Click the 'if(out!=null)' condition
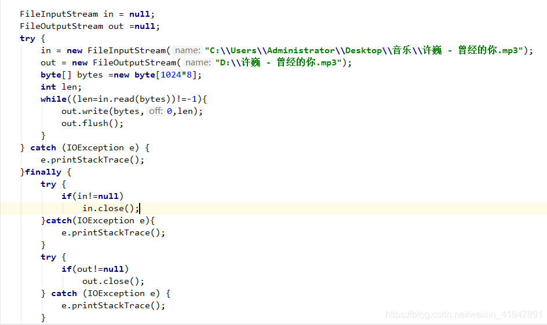This screenshot has height=325, width=547. (x=95, y=269)
